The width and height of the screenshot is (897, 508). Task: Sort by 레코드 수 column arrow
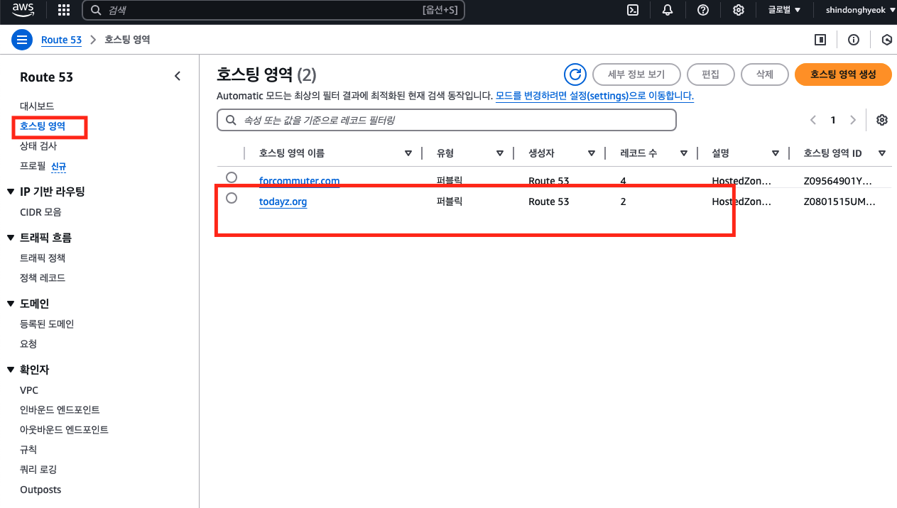[x=684, y=153]
